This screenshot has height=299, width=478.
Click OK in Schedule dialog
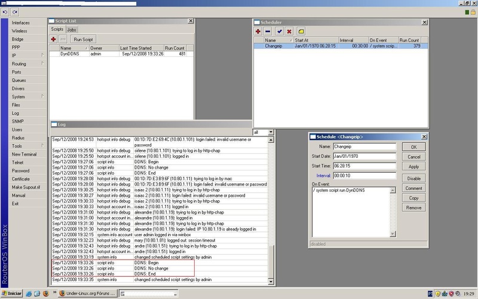(x=413, y=147)
